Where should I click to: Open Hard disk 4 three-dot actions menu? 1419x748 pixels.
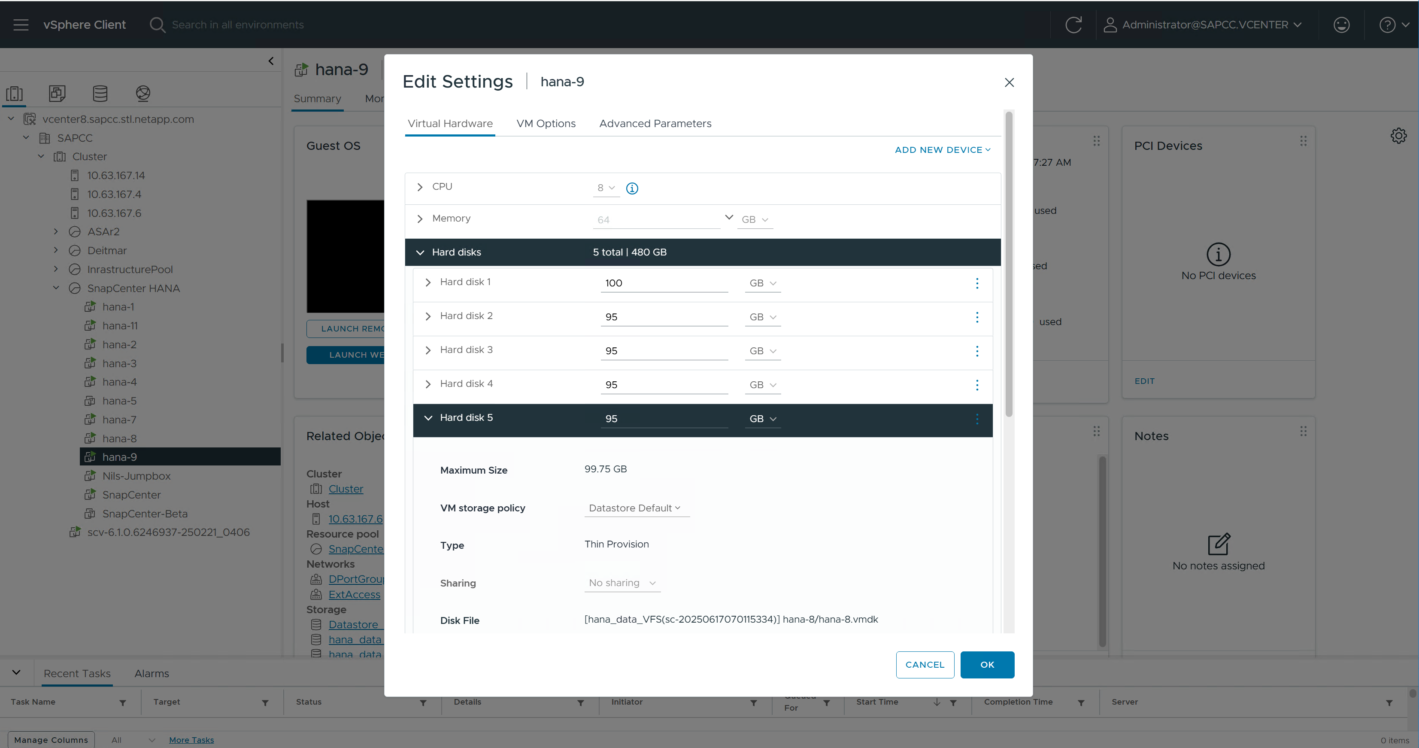point(976,385)
